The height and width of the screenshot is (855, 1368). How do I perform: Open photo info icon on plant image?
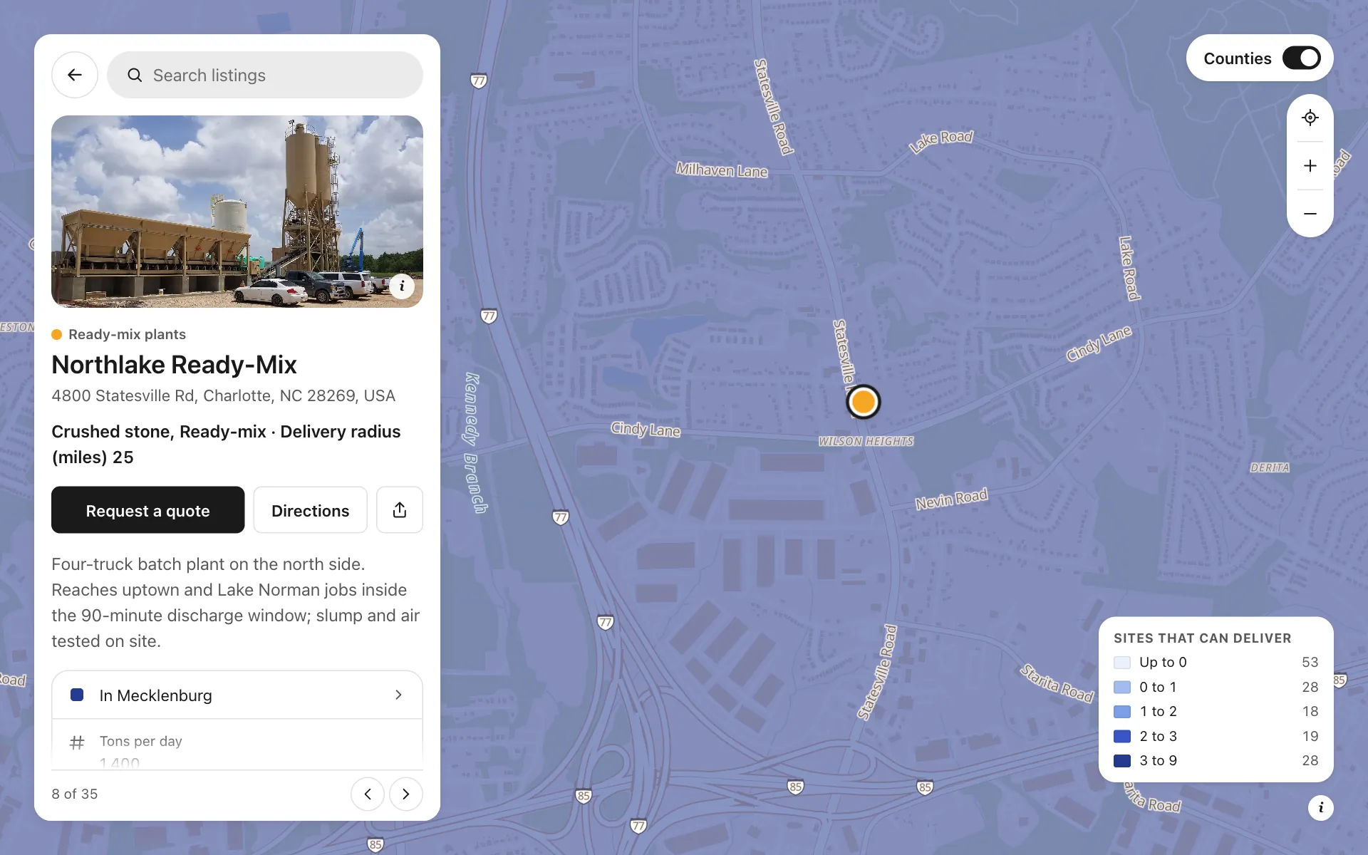coord(402,286)
